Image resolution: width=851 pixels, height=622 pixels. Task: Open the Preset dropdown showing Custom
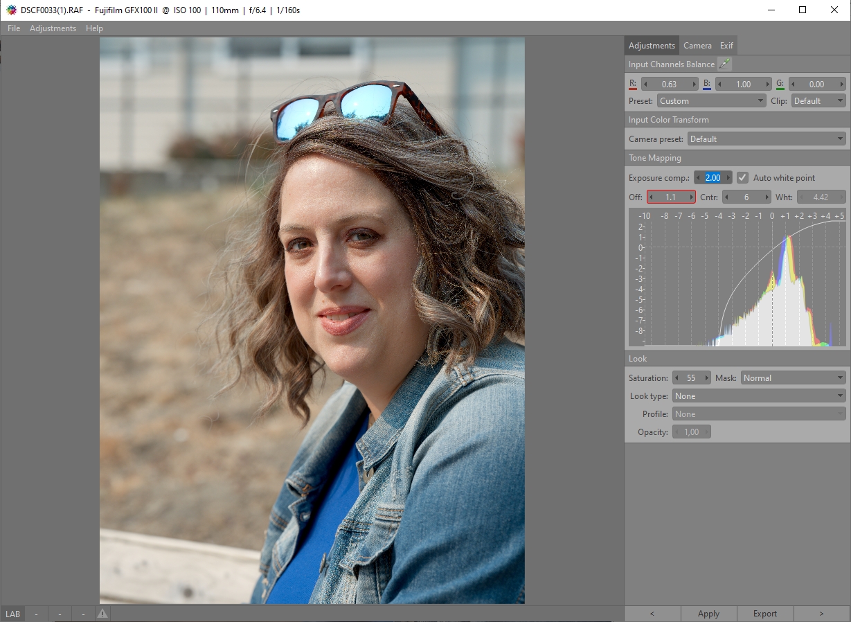(710, 101)
